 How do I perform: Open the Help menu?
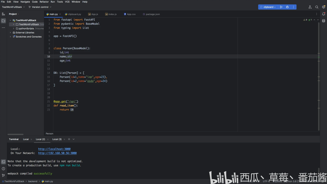(85, 2)
